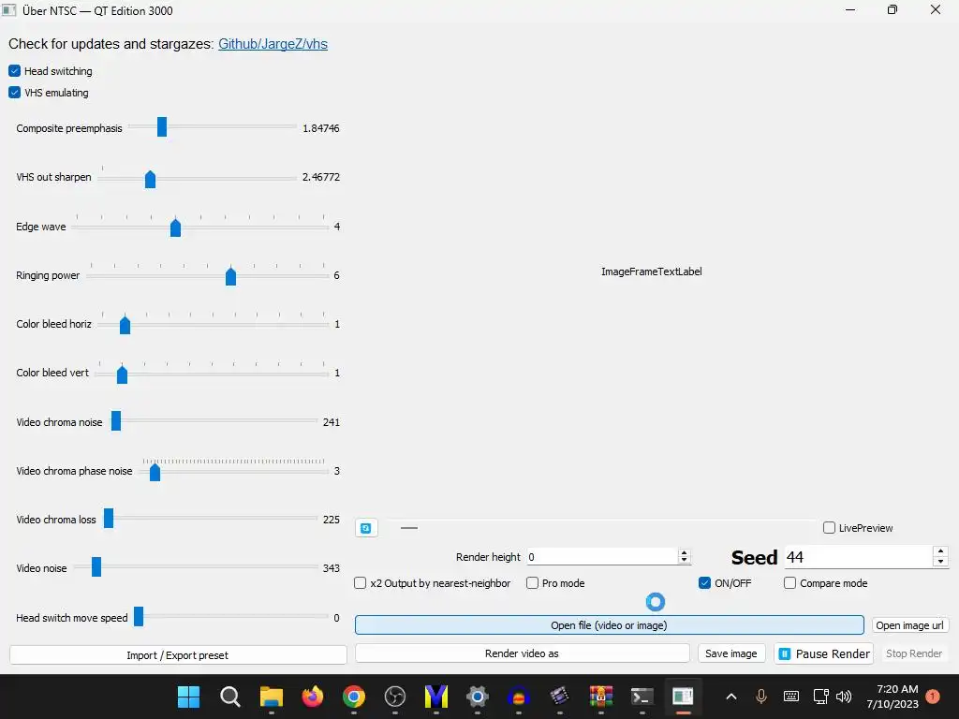Show hidden system tray icons

(x=730, y=697)
